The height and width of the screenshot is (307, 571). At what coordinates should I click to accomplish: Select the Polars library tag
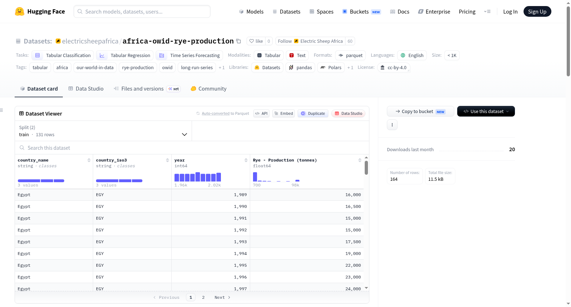coord(331,67)
